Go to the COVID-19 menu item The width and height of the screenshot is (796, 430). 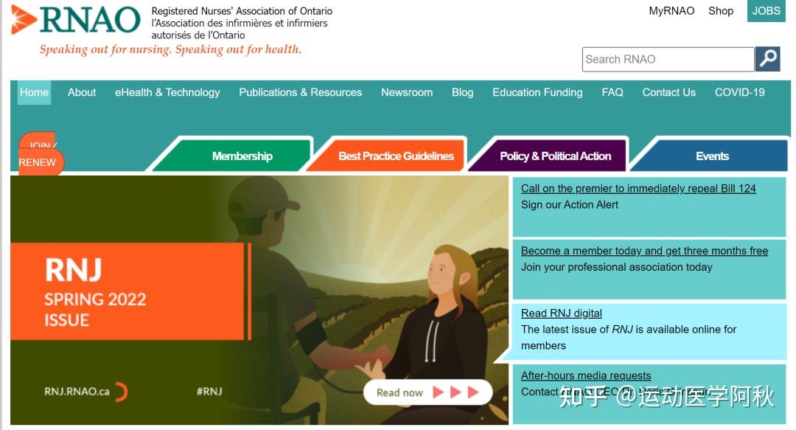coord(740,92)
